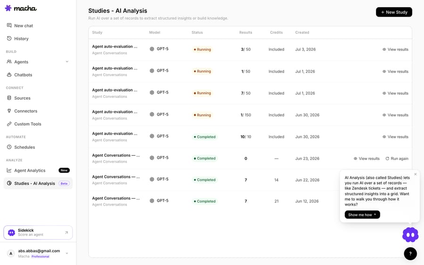Click the Results column header
Viewport: 424px width, 265px height.
tap(245, 32)
